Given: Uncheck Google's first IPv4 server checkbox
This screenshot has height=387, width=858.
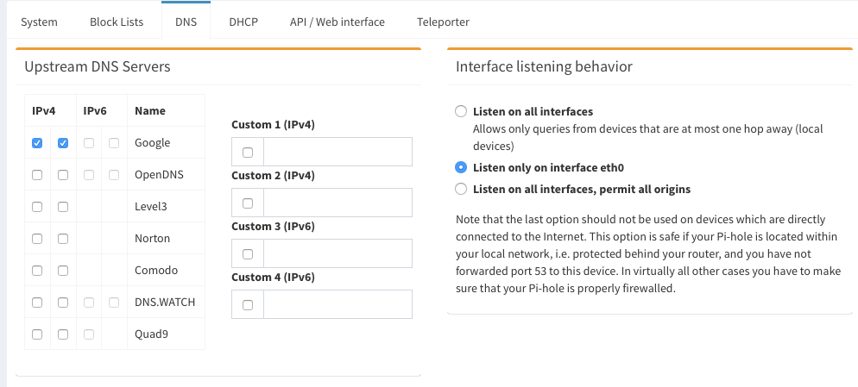Looking at the screenshot, I should 37,143.
